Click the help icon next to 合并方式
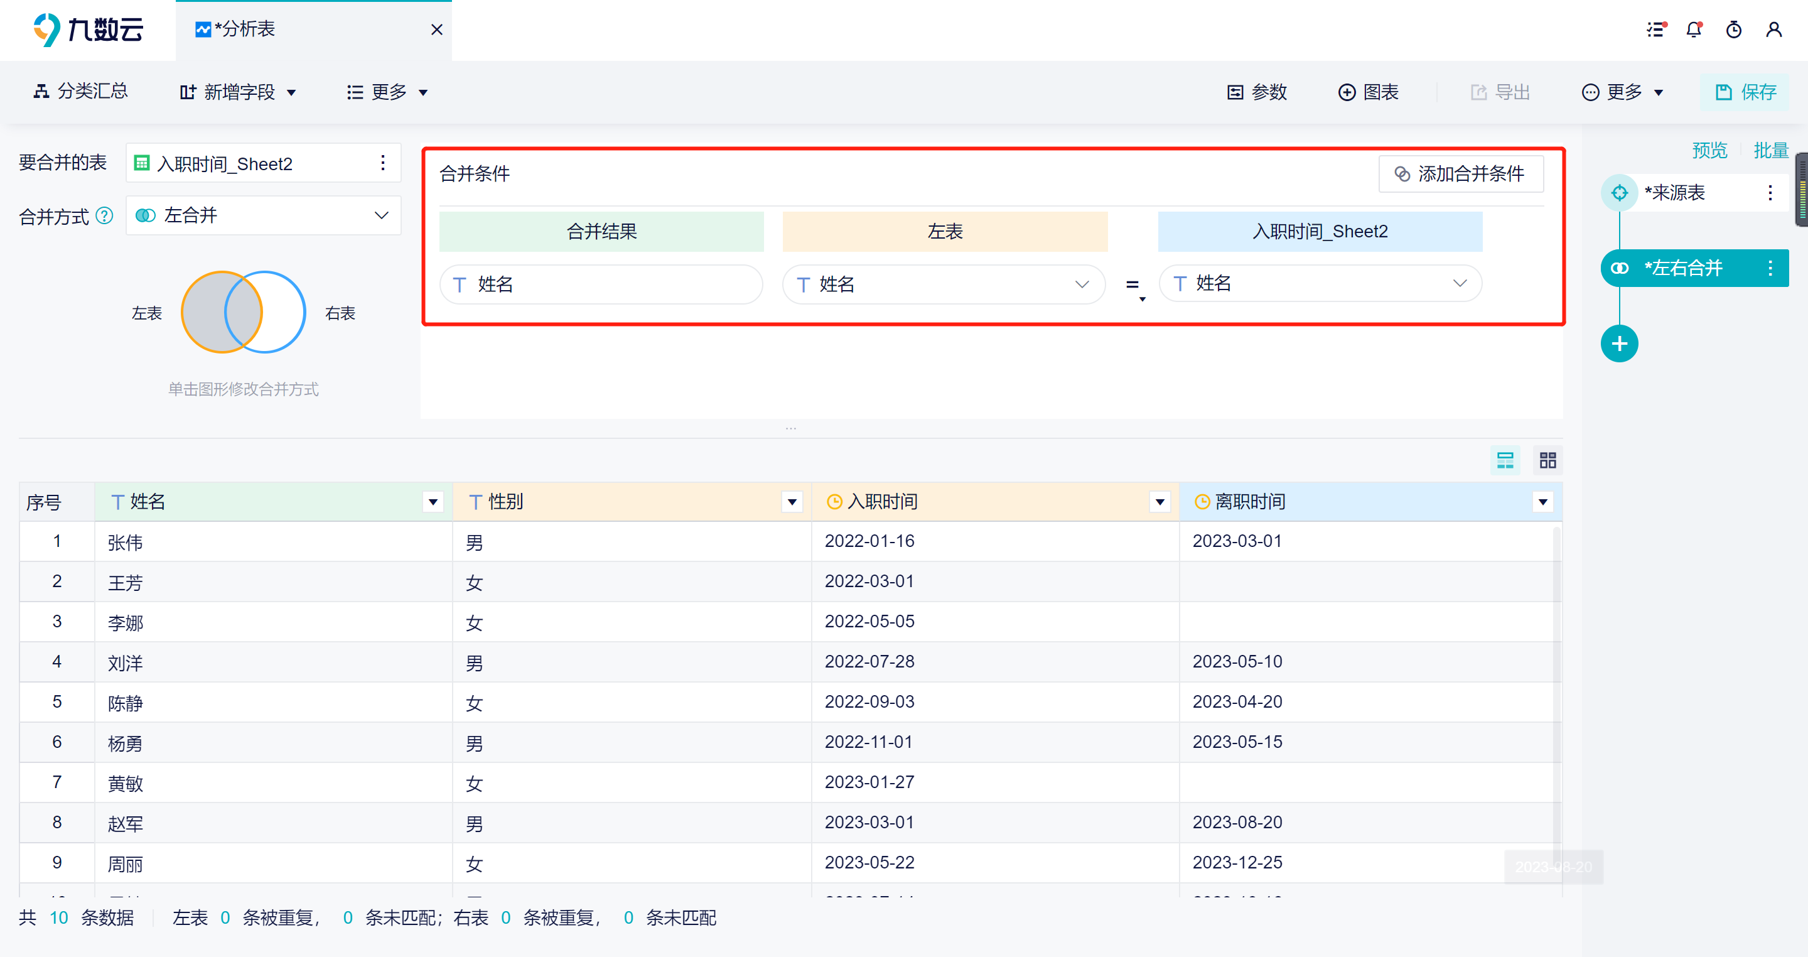1808x957 pixels. click(x=105, y=215)
